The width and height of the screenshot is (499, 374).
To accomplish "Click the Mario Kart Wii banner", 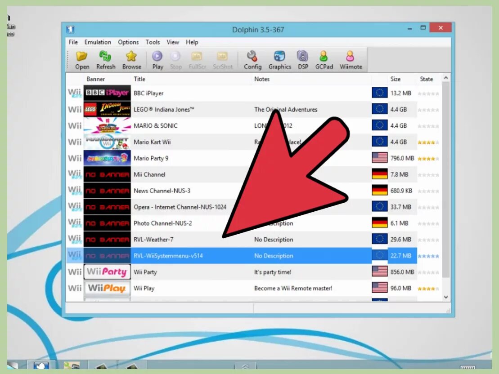I will pyautogui.click(x=107, y=142).
